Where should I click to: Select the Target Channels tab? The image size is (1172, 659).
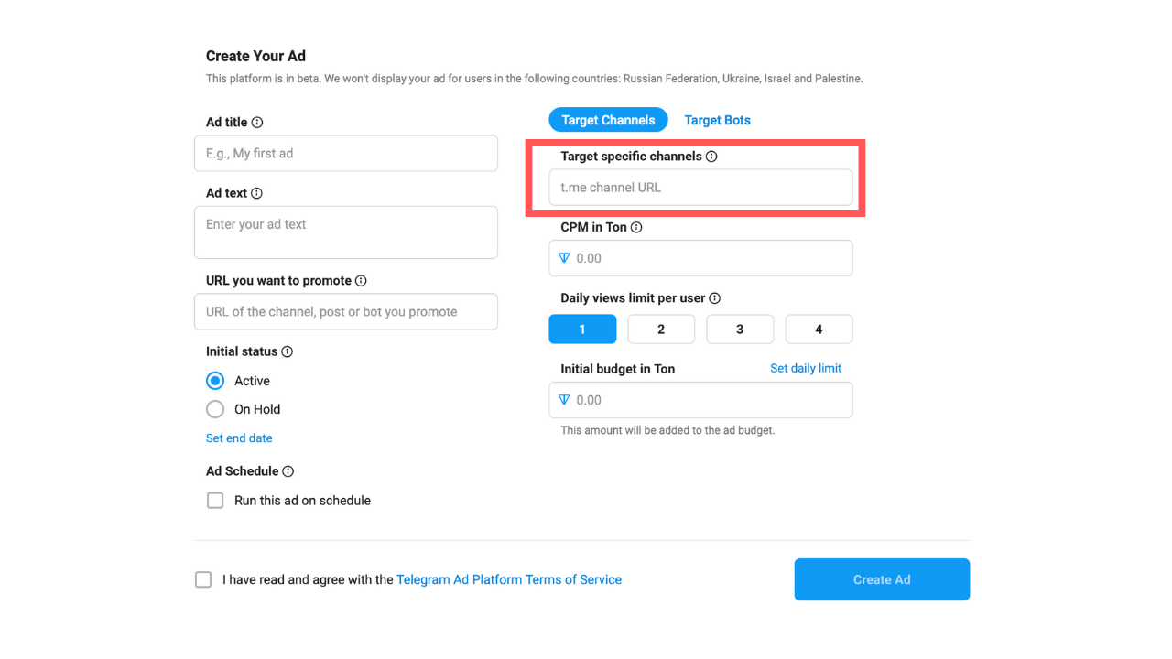coord(608,120)
